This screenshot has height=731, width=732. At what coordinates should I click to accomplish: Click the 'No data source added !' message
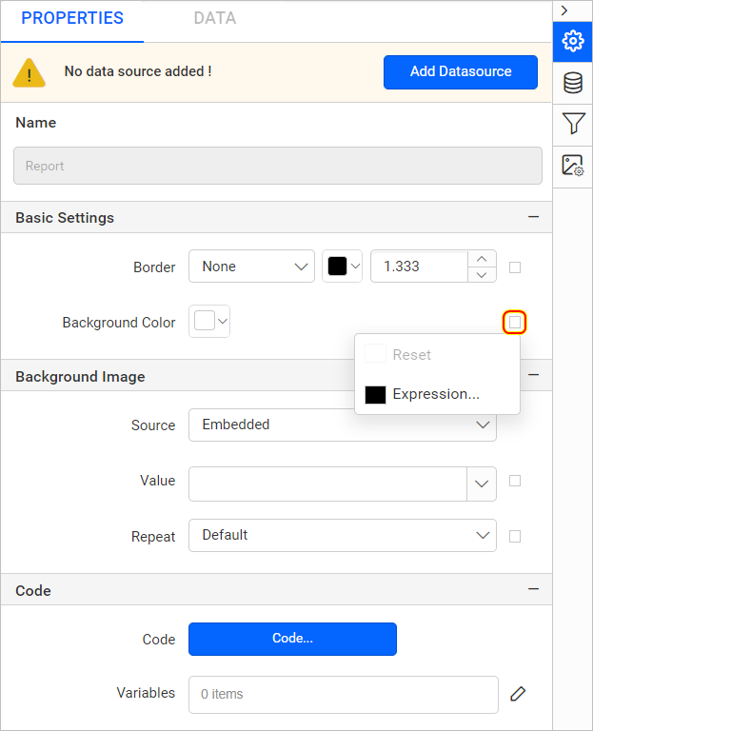click(138, 71)
